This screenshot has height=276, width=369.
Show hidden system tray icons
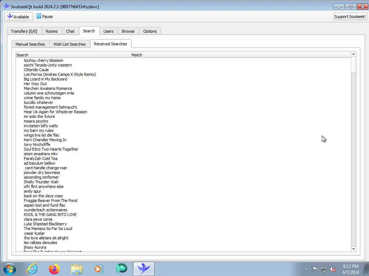coord(306,270)
